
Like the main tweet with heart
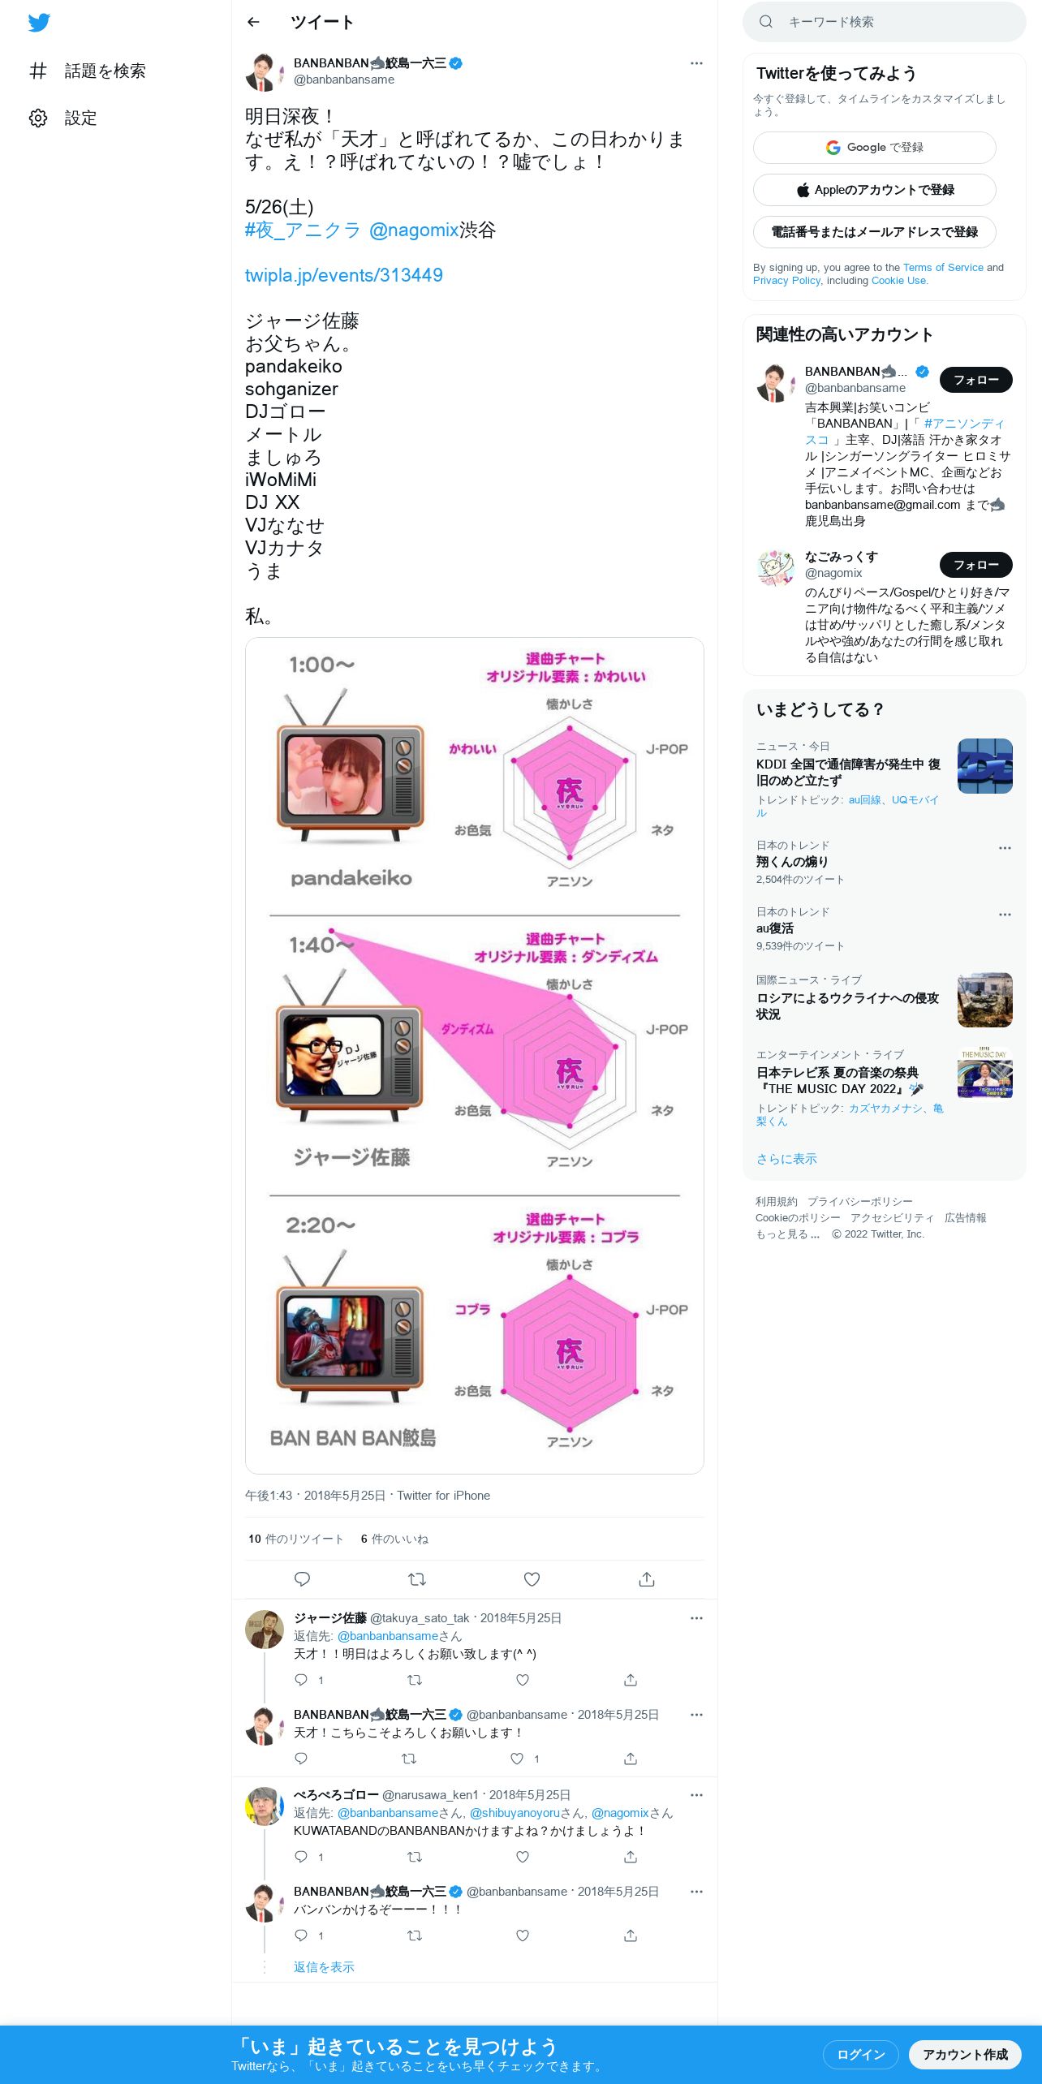pos(532,1579)
